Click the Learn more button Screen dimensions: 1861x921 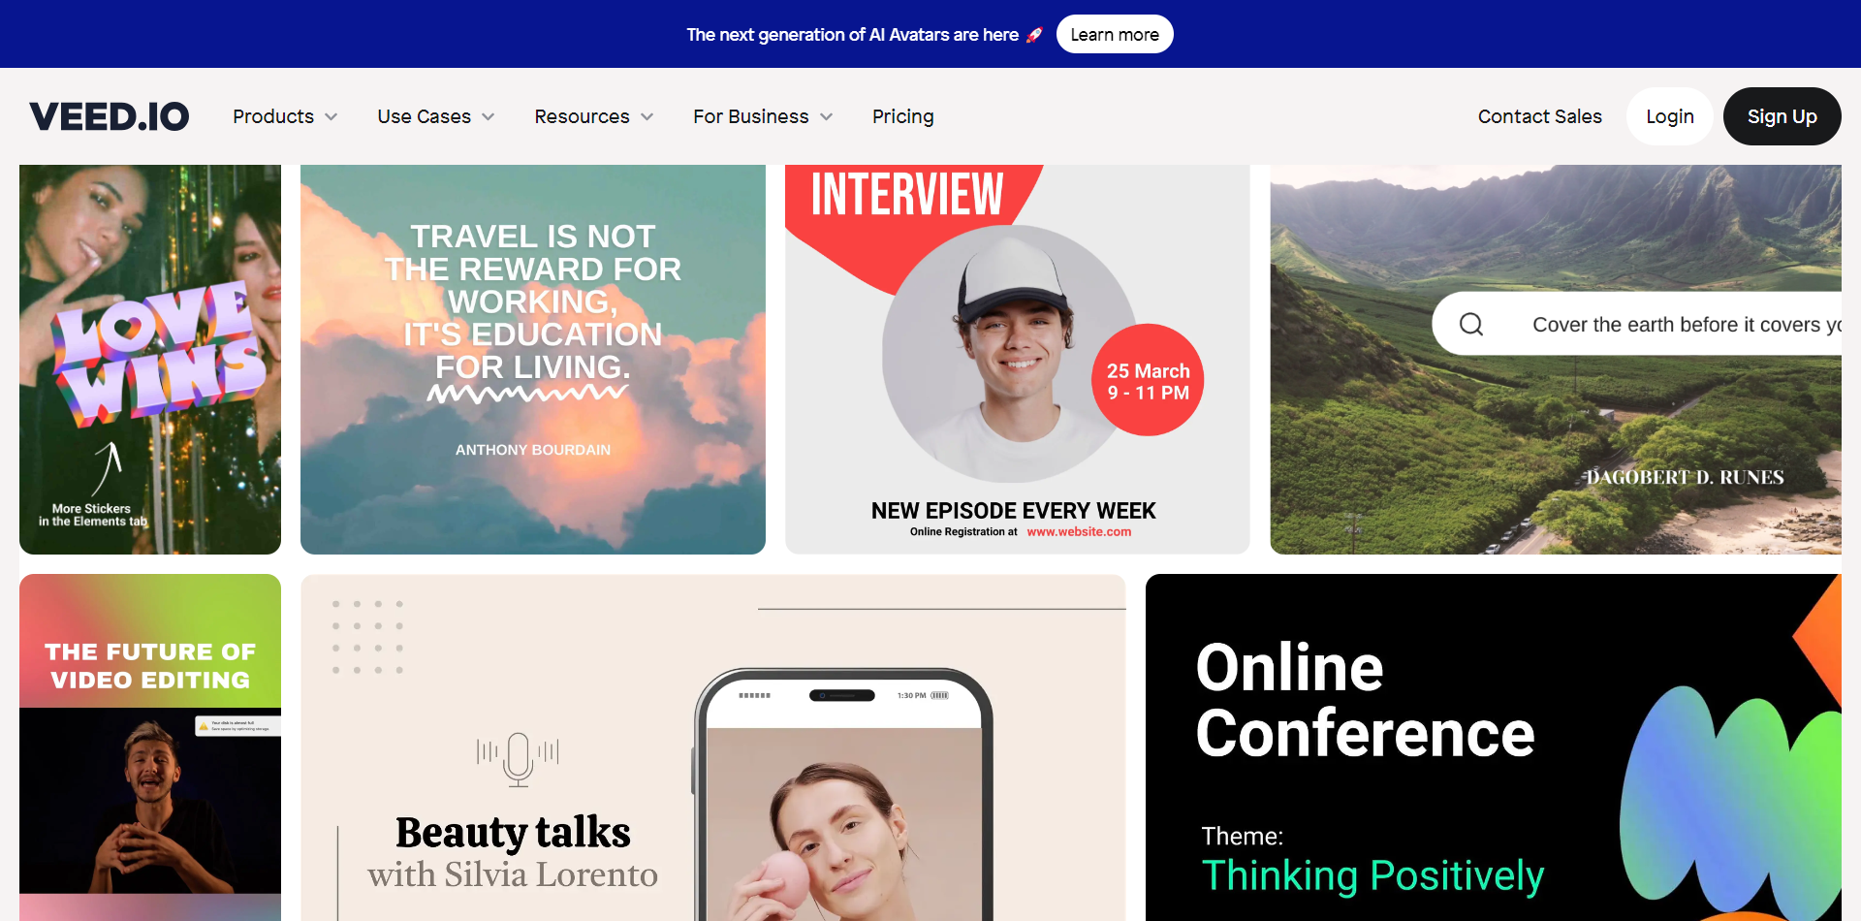point(1115,35)
